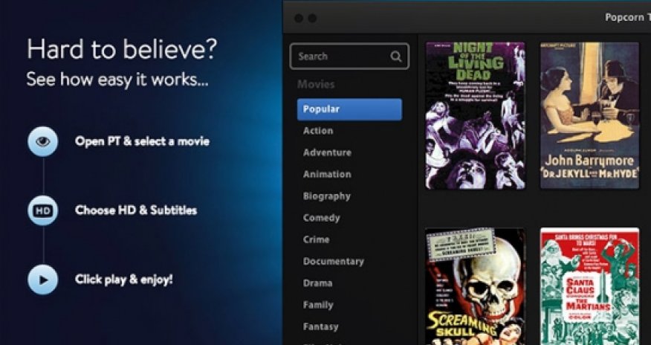Open Screaming Skull movie poster
This screenshot has width=651, height=345.
(476, 286)
